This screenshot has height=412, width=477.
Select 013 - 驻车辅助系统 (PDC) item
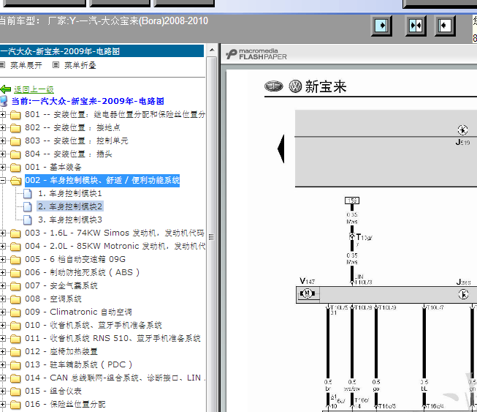click(x=78, y=364)
